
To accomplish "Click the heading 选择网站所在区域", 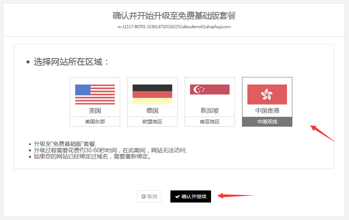I will [71, 62].
